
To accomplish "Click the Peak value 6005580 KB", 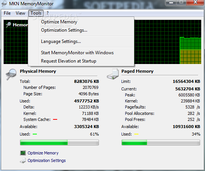I will (x=189, y=95).
